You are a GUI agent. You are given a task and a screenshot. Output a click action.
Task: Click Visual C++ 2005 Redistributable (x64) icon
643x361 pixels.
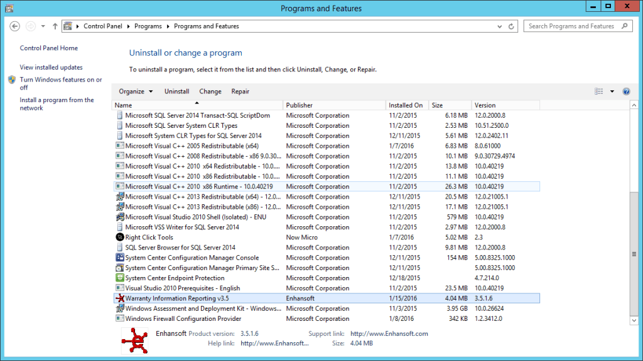tap(120, 145)
